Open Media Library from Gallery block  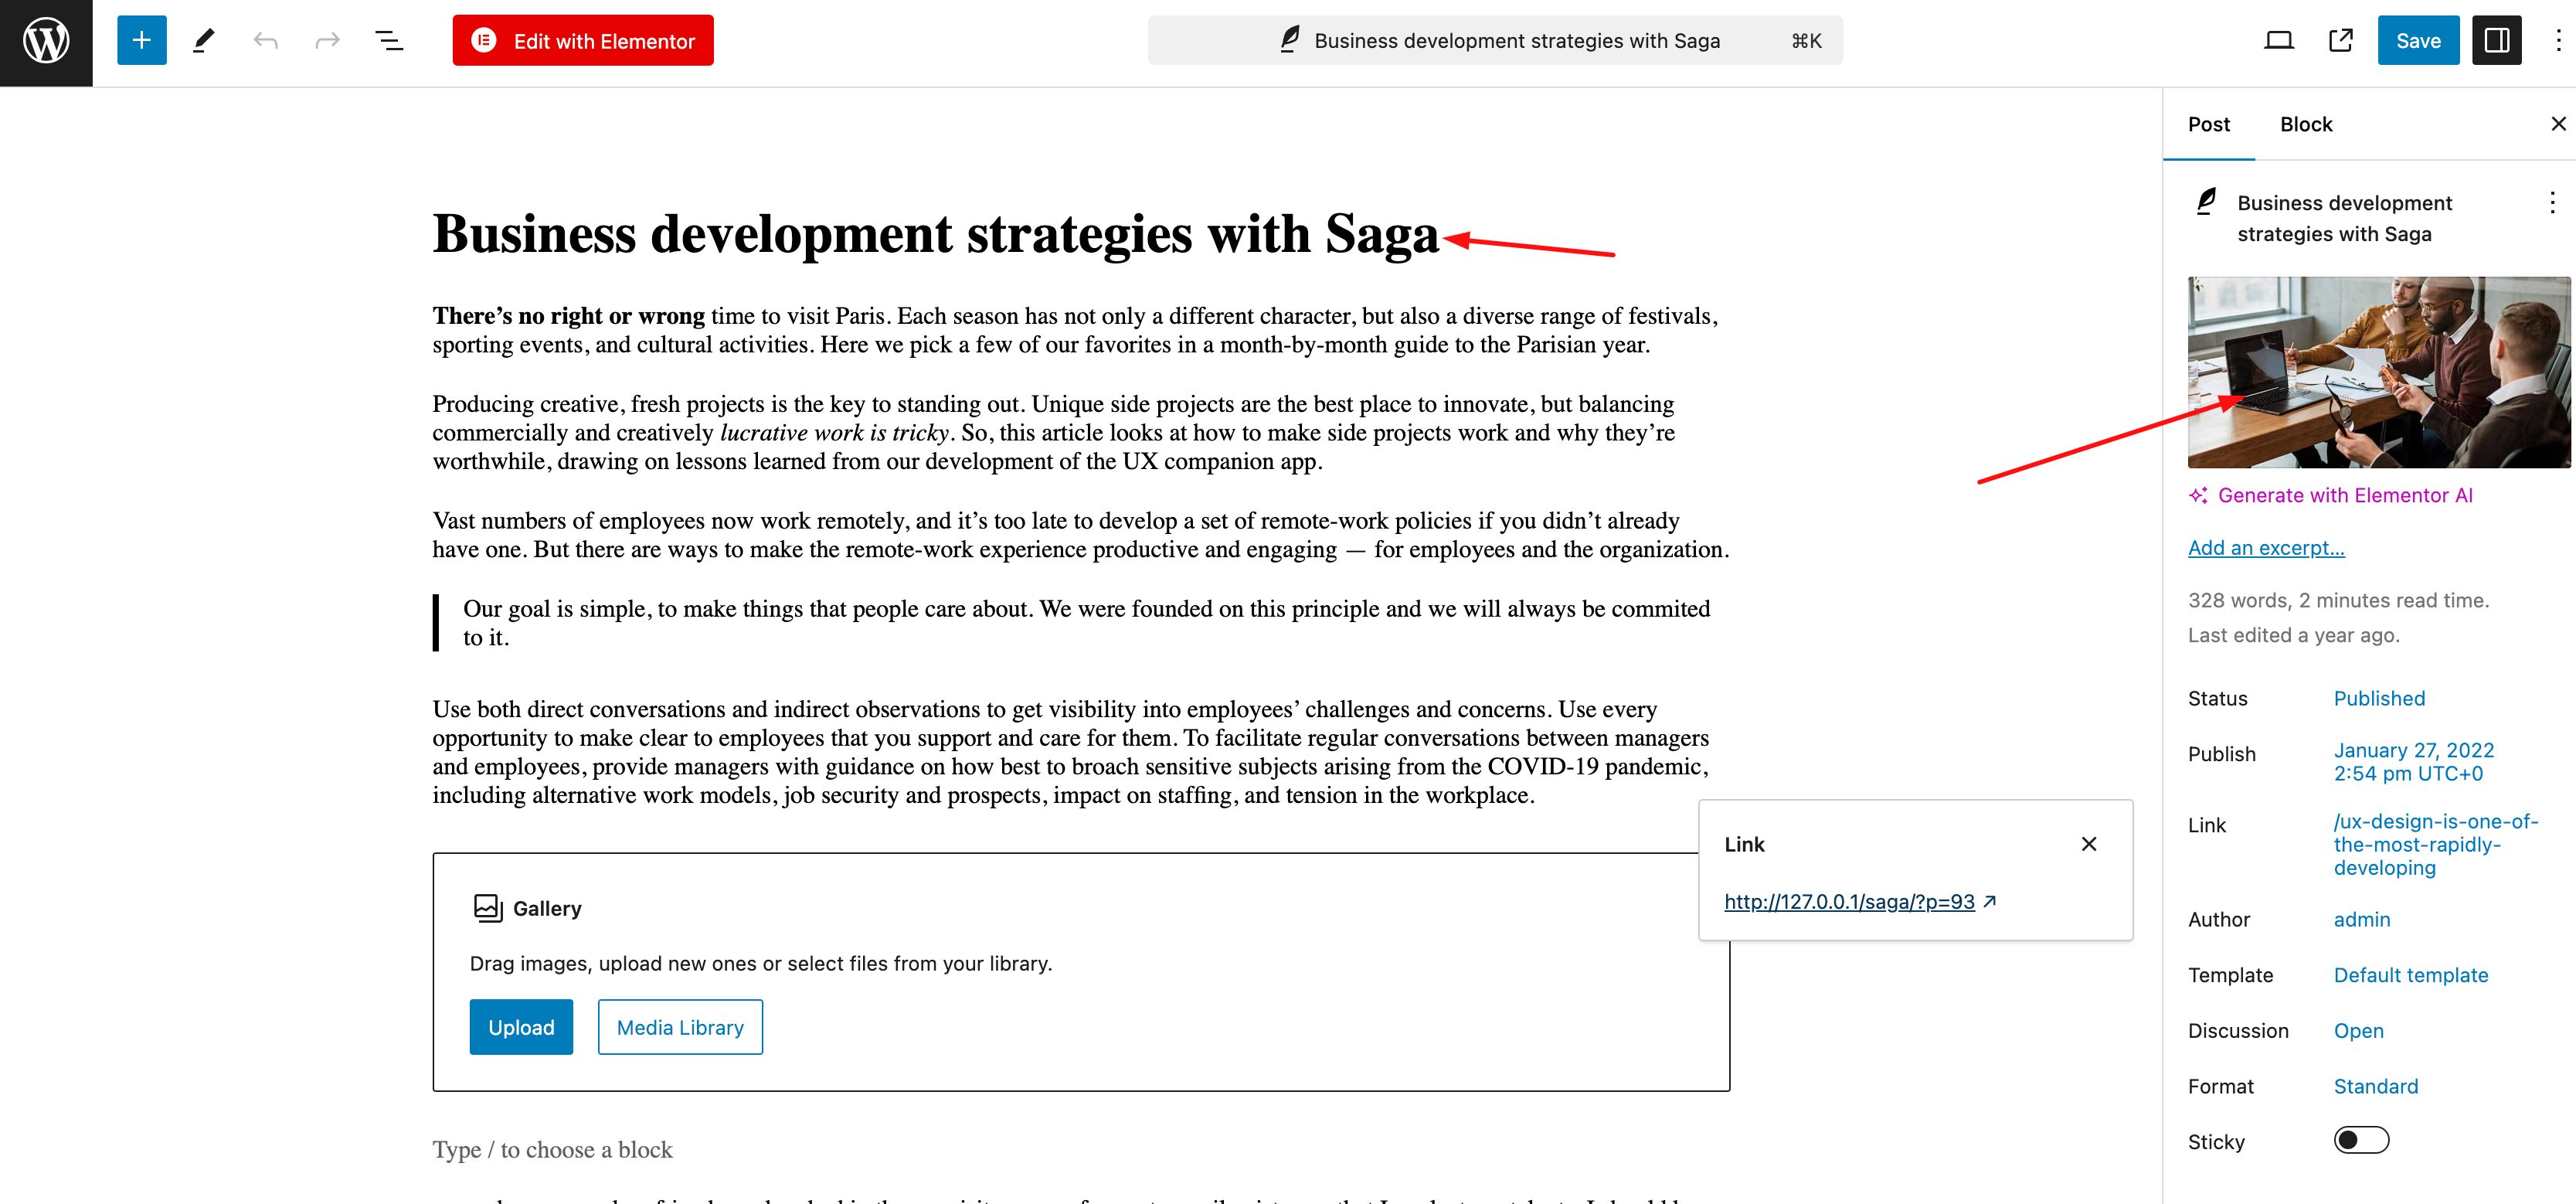click(680, 1028)
